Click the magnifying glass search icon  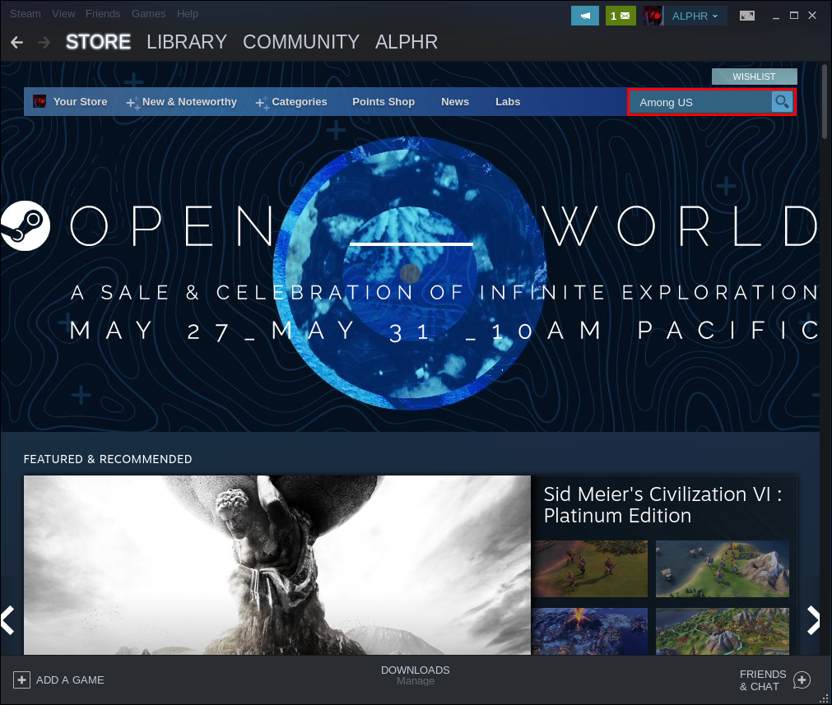point(782,102)
